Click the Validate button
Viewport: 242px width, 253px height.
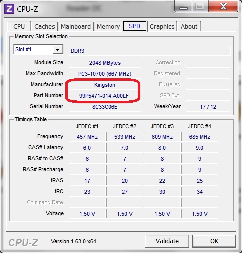pyautogui.click(x=167, y=241)
